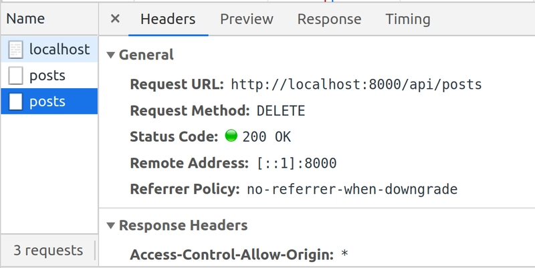Click the Remote Address value
The height and width of the screenshot is (268, 535).
[296, 163]
